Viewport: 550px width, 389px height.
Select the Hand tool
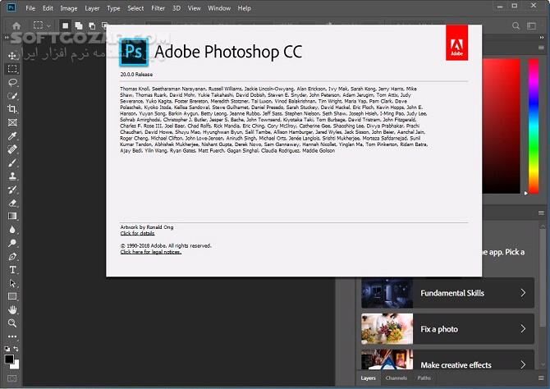(12, 309)
